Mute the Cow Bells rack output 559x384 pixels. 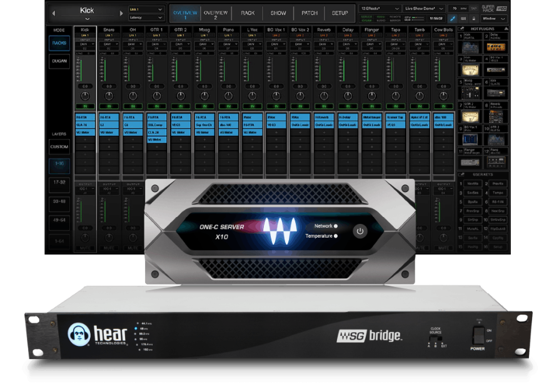[443, 248]
